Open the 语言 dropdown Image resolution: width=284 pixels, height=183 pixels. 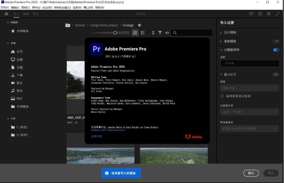[x=249, y=88]
